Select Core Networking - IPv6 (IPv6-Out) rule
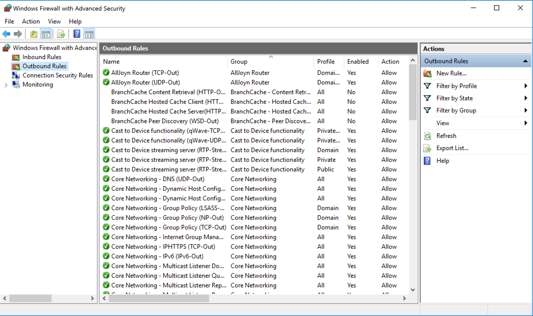The image size is (533, 316). (158, 256)
